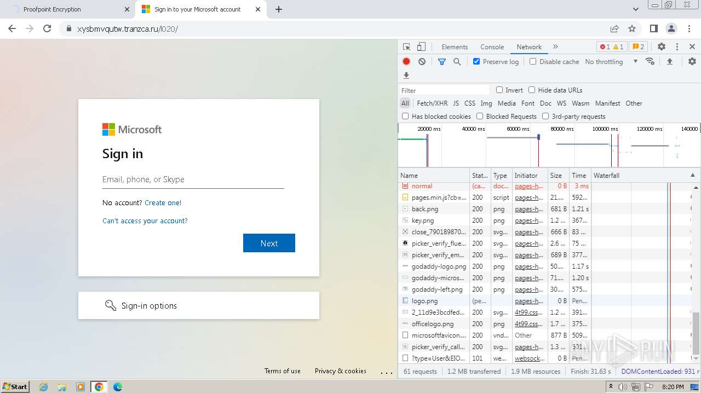Click the error and warning counter badge
This screenshot has width=701, height=394.
(x=612, y=47)
